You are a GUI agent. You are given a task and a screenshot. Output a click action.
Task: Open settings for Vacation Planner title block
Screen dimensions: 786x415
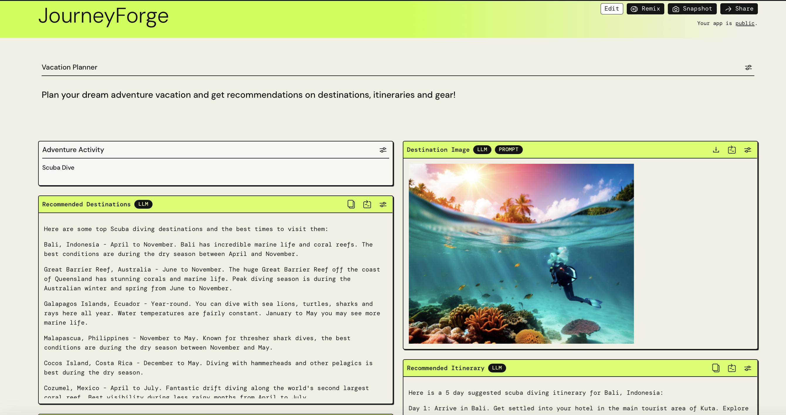coord(748,68)
